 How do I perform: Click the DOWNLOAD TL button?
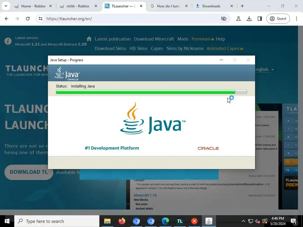click(29, 172)
